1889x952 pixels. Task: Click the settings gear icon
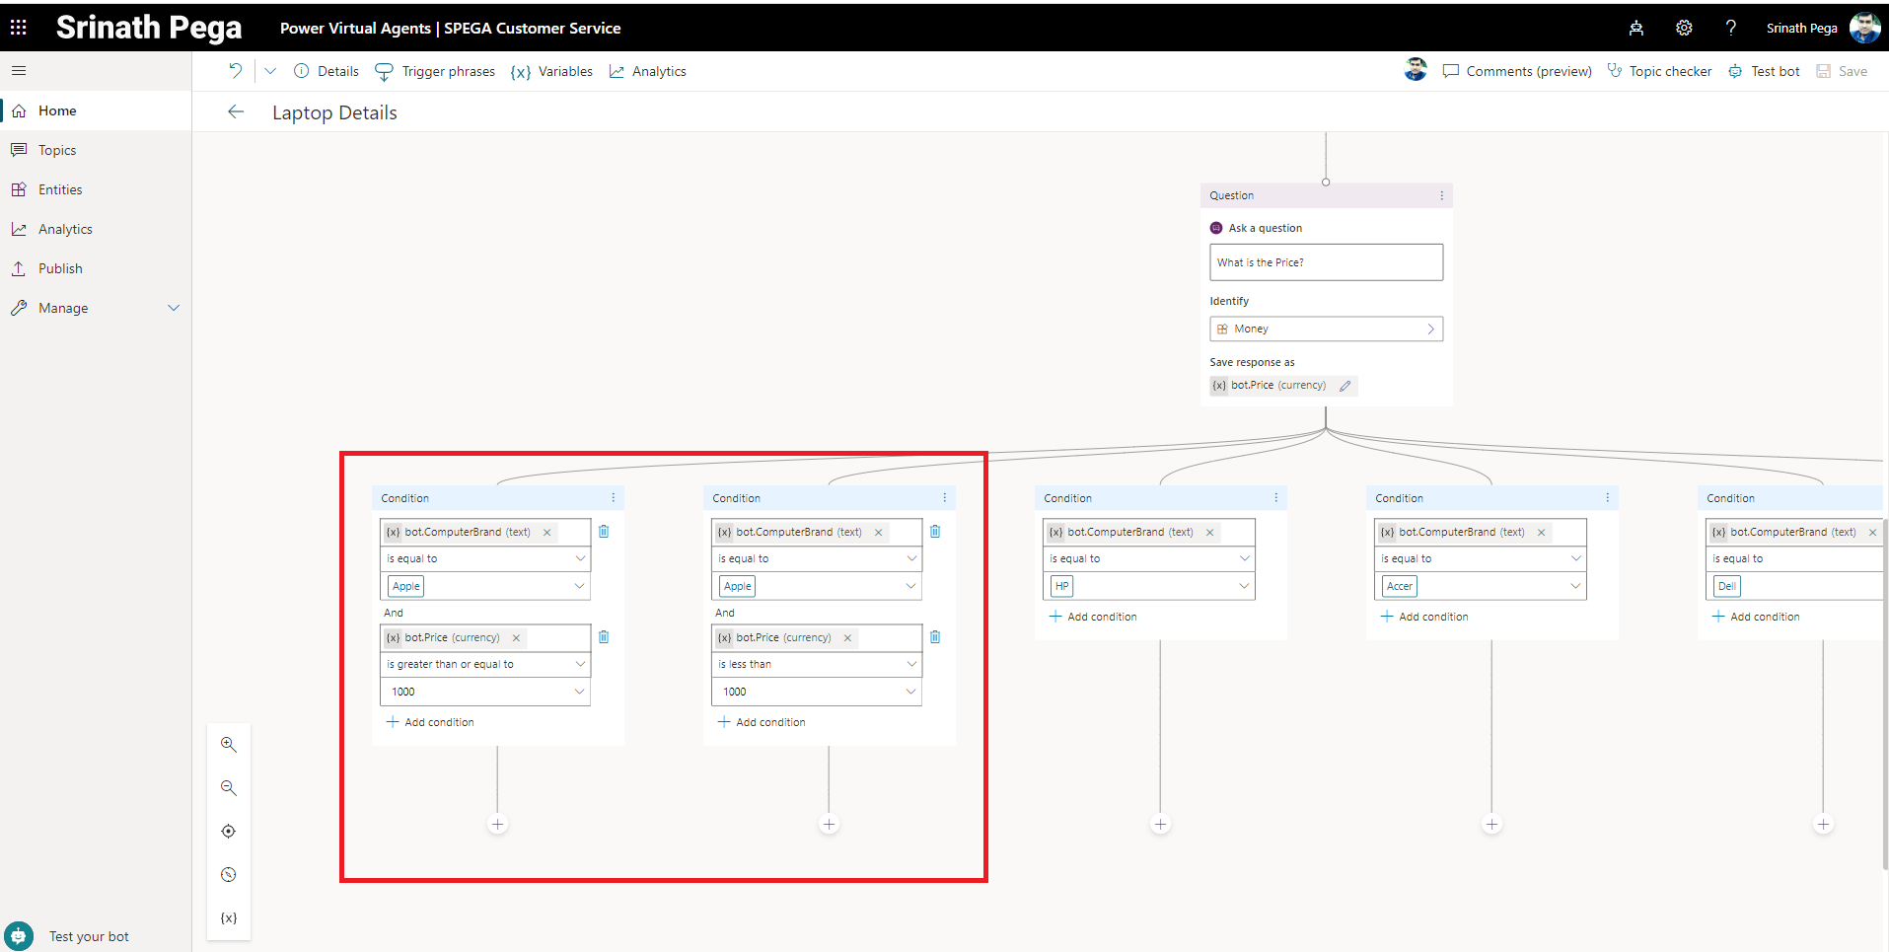(1684, 28)
